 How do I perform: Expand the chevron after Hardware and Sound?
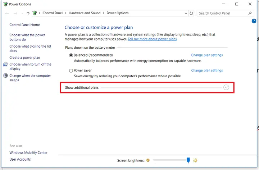(x=104, y=13)
